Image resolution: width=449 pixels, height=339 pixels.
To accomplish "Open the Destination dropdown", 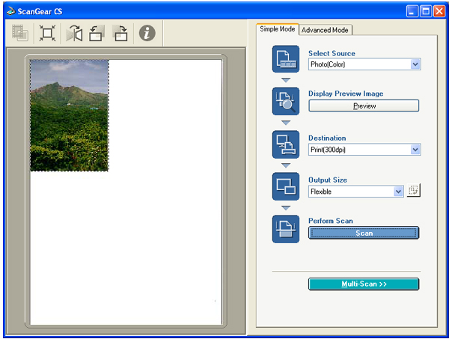I will (x=364, y=150).
